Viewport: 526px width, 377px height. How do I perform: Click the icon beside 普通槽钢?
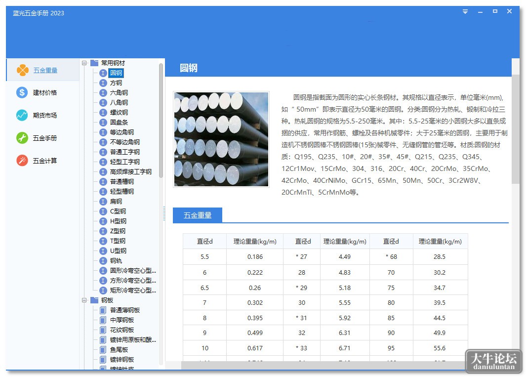[x=103, y=182]
